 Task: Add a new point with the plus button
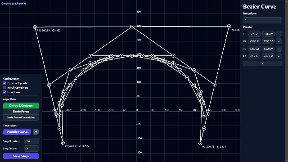pos(262,63)
